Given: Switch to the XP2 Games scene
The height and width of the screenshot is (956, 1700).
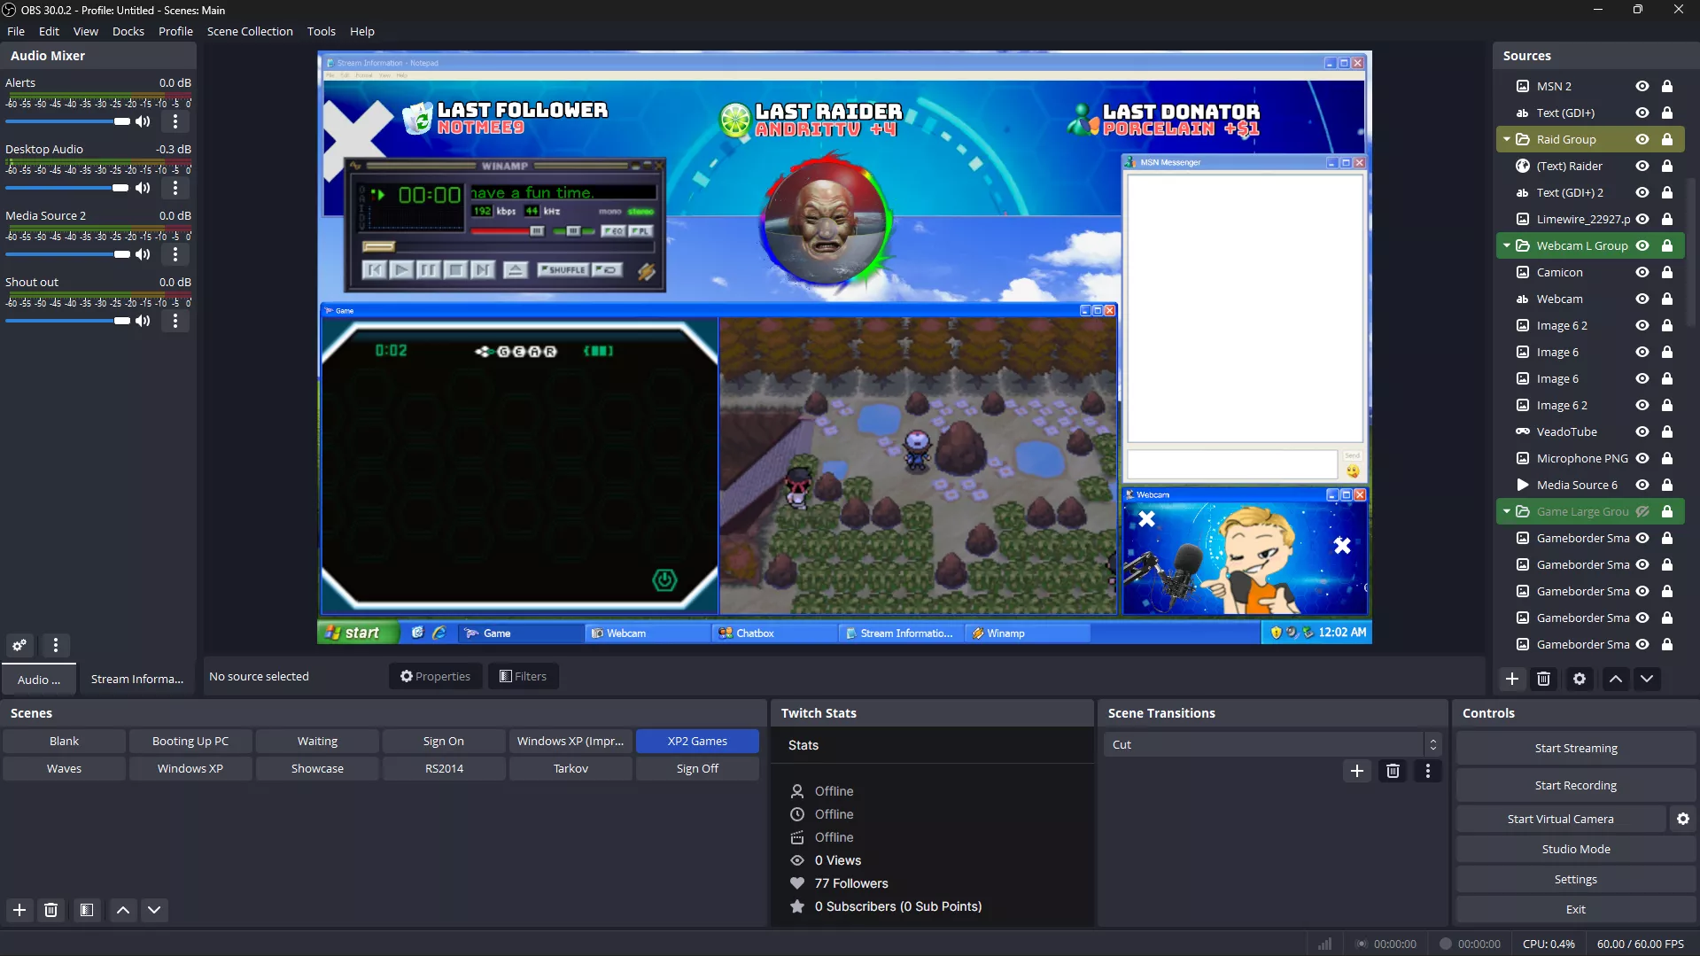Looking at the screenshot, I should click(x=696, y=741).
